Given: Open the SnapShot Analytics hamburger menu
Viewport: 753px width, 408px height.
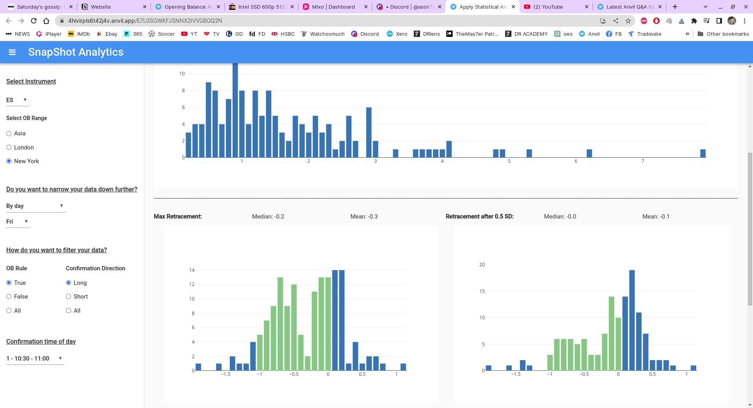Looking at the screenshot, I should pos(12,52).
